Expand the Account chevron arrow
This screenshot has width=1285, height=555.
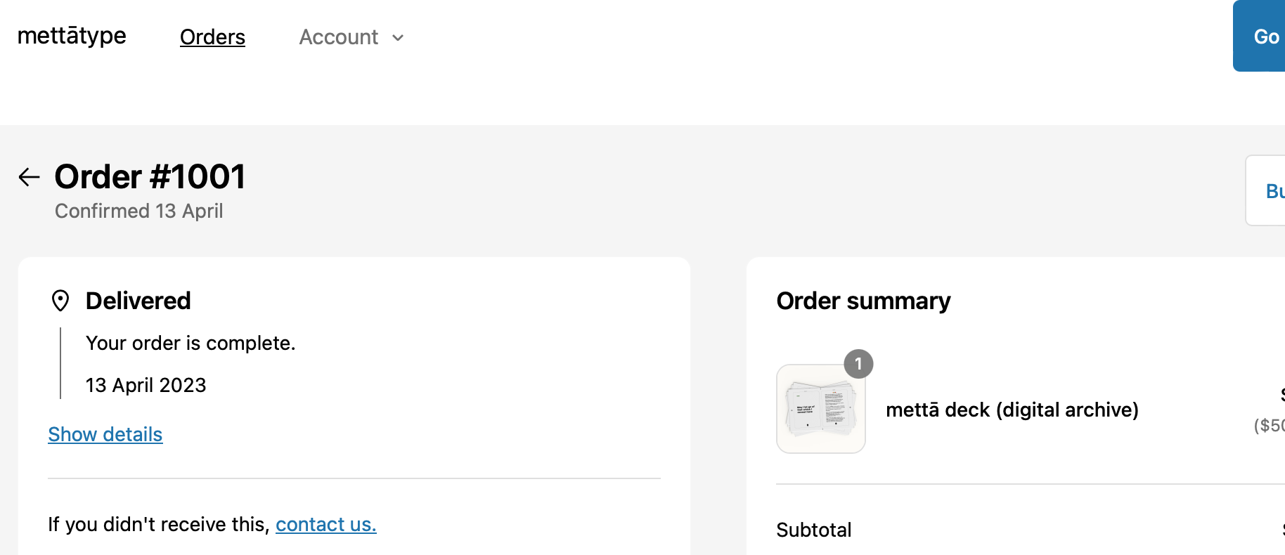(x=398, y=38)
